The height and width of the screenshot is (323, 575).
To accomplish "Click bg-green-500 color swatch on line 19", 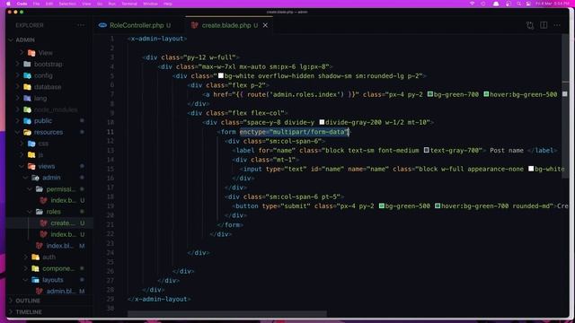I will pos(382,205).
